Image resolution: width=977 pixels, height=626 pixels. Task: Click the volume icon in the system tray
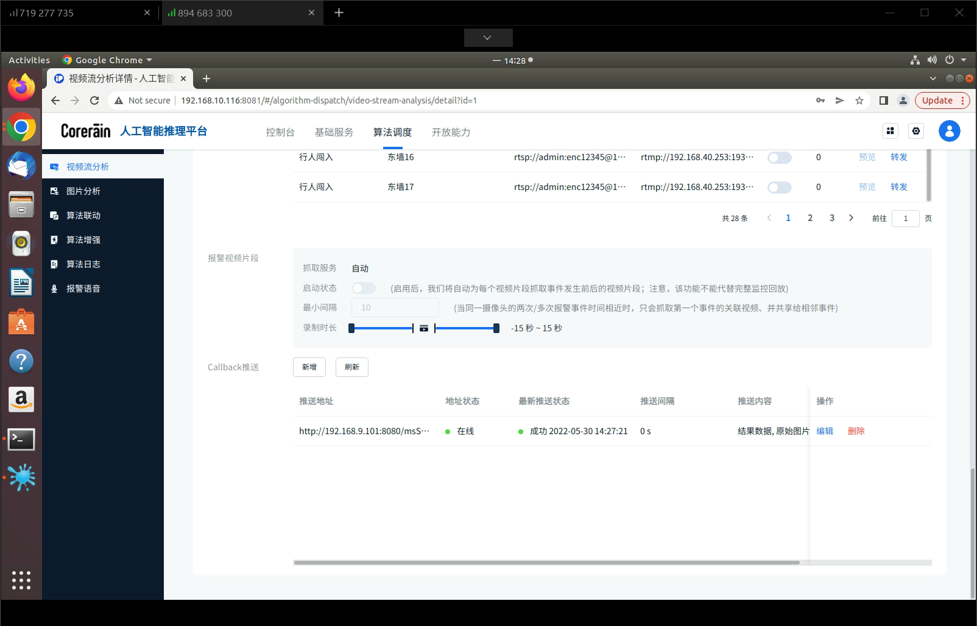[x=932, y=60]
